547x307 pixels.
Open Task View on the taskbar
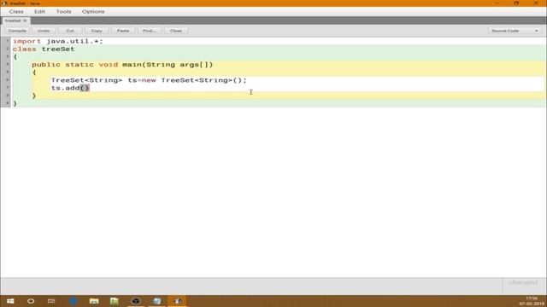51,301
